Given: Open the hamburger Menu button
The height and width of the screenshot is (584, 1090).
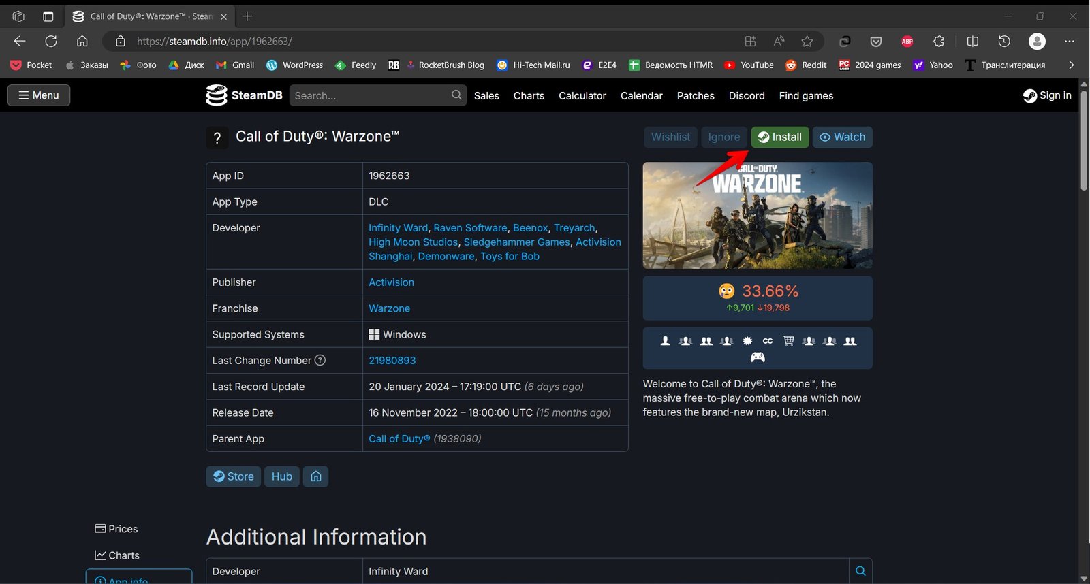Looking at the screenshot, I should point(39,95).
